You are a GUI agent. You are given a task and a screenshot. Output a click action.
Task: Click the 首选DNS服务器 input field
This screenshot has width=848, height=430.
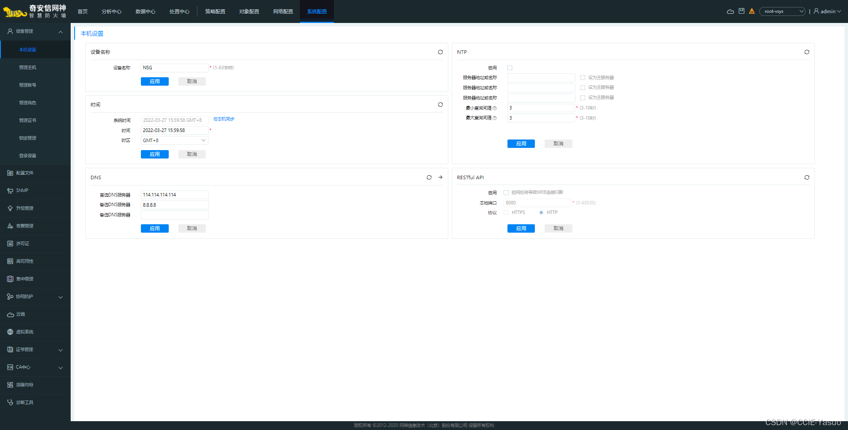click(x=174, y=195)
